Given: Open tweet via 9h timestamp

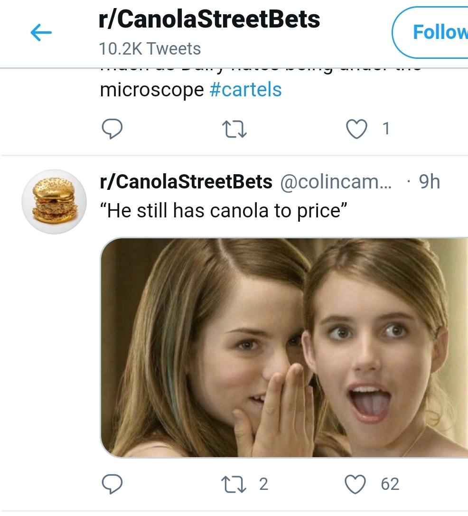Looking at the screenshot, I should (429, 182).
